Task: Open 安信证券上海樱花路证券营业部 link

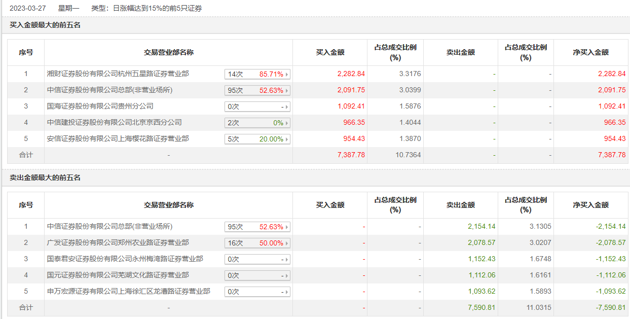Action: [x=118, y=138]
